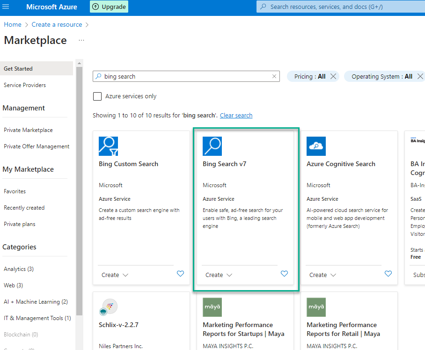Expand the Create dropdown for Bing Search v7
The height and width of the screenshot is (350, 425).
coord(219,275)
